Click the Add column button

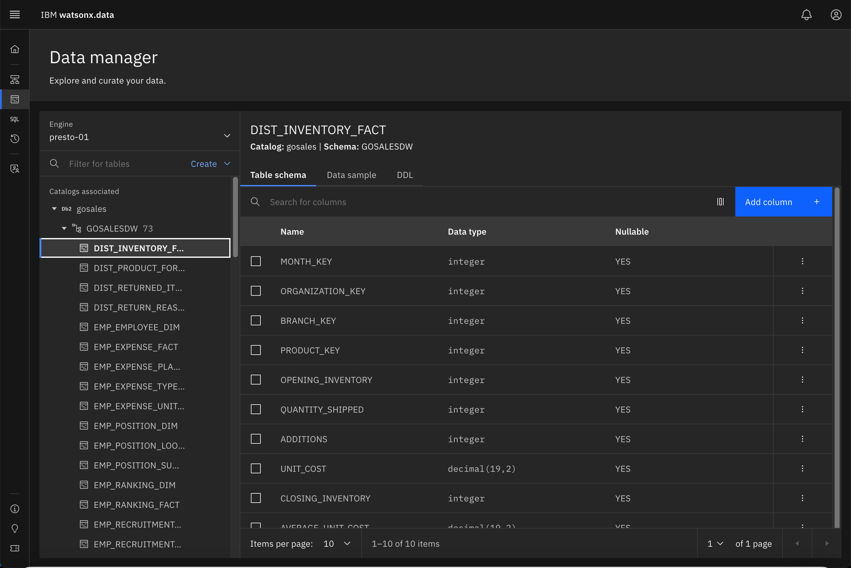(783, 202)
